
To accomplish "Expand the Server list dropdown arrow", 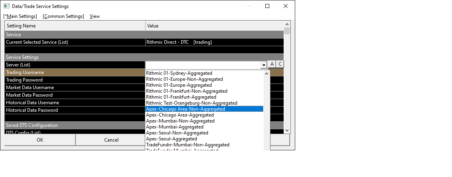I will tap(264, 65).
